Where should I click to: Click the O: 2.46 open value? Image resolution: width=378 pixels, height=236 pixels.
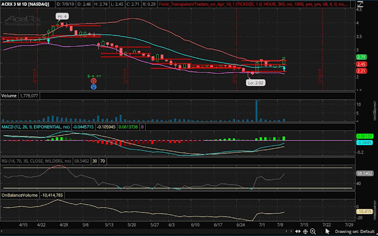coord(84,4)
